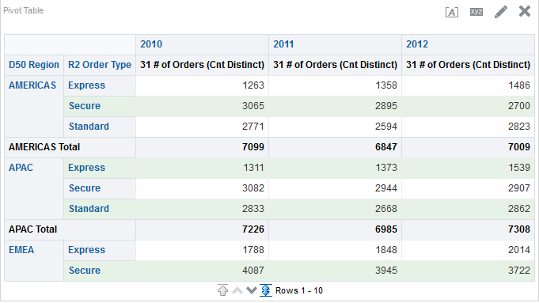Select cell value 1848
The height and width of the screenshot is (303, 539).
386,250
